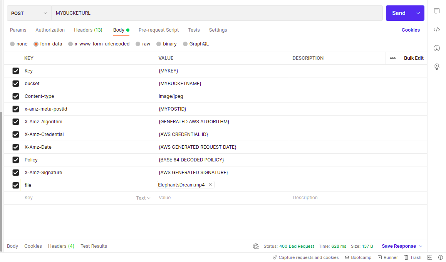Image resolution: width=446 pixels, height=262 pixels.
Task: Select the raw body radio button
Action: (138, 44)
